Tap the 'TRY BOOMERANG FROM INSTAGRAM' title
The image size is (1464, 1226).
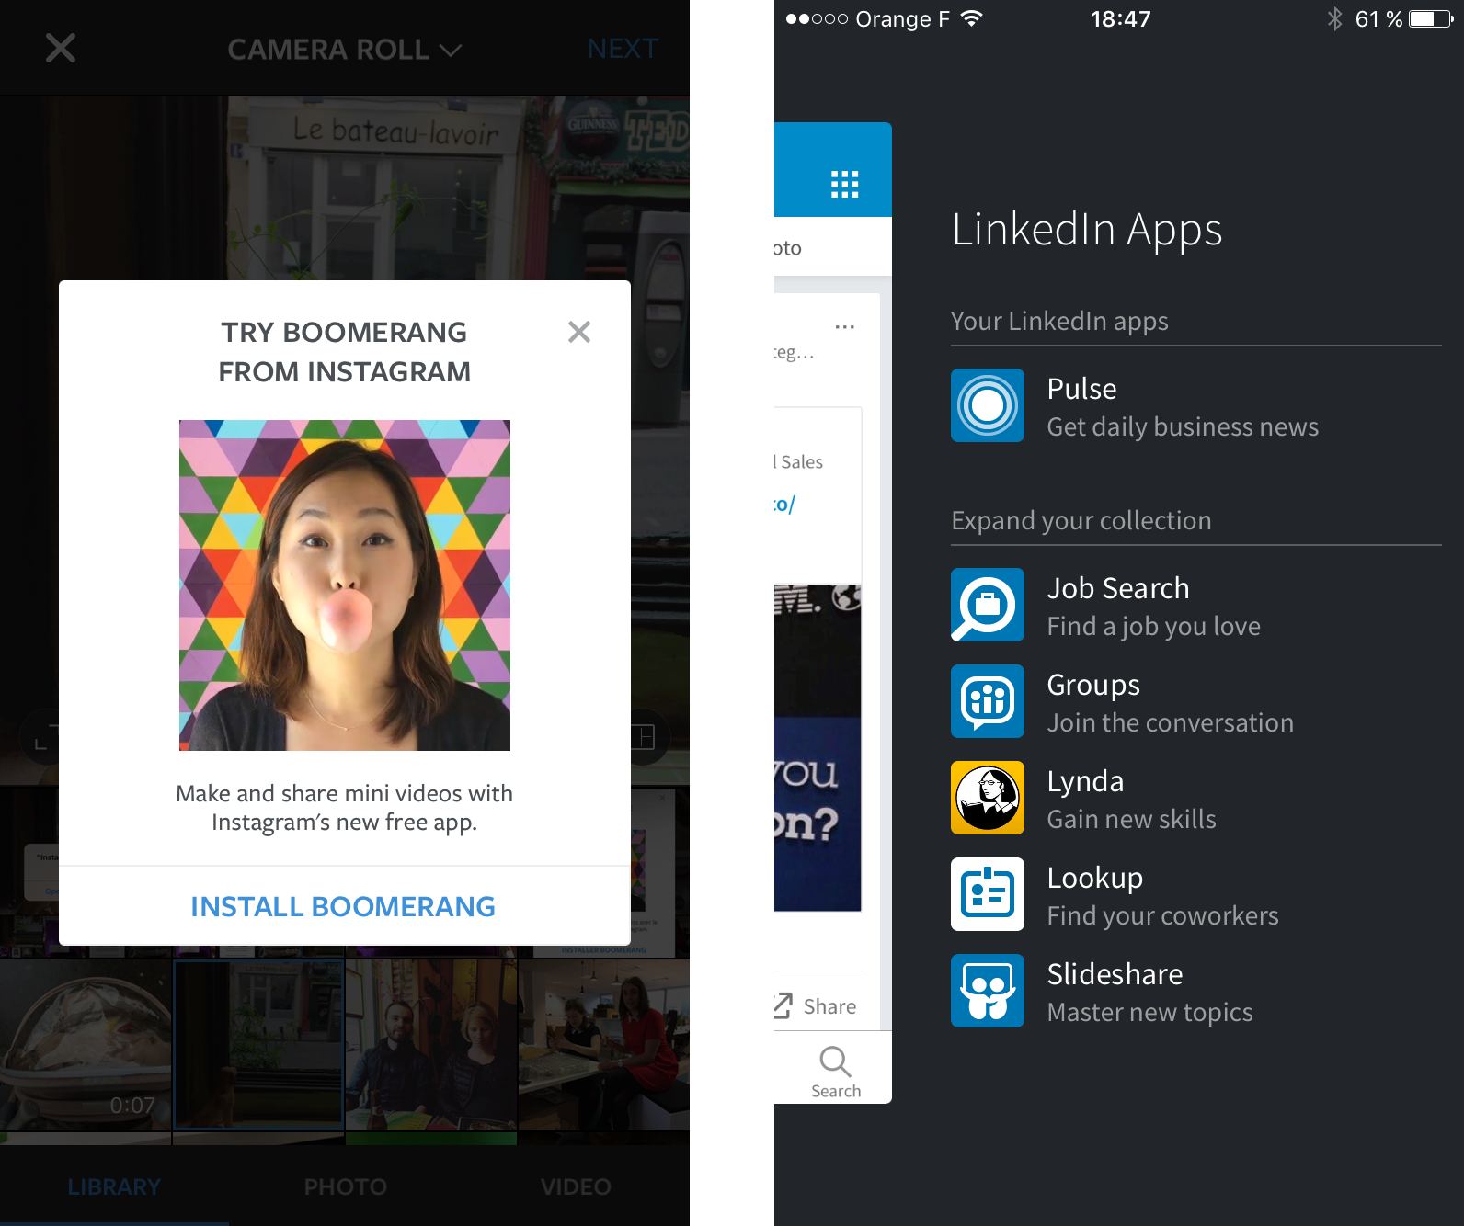pos(345,352)
